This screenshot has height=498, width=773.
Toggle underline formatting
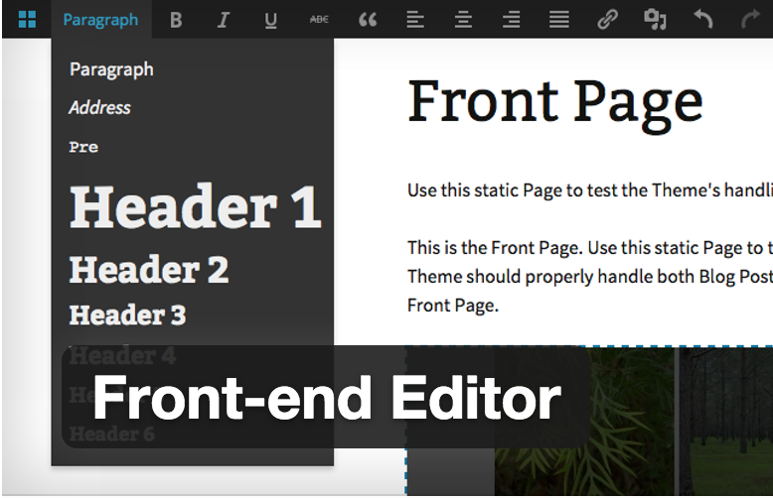[270, 20]
